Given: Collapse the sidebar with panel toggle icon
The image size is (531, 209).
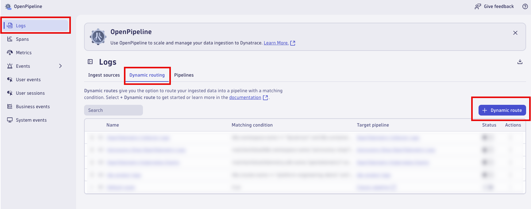Looking at the screenshot, I should [x=90, y=62].
